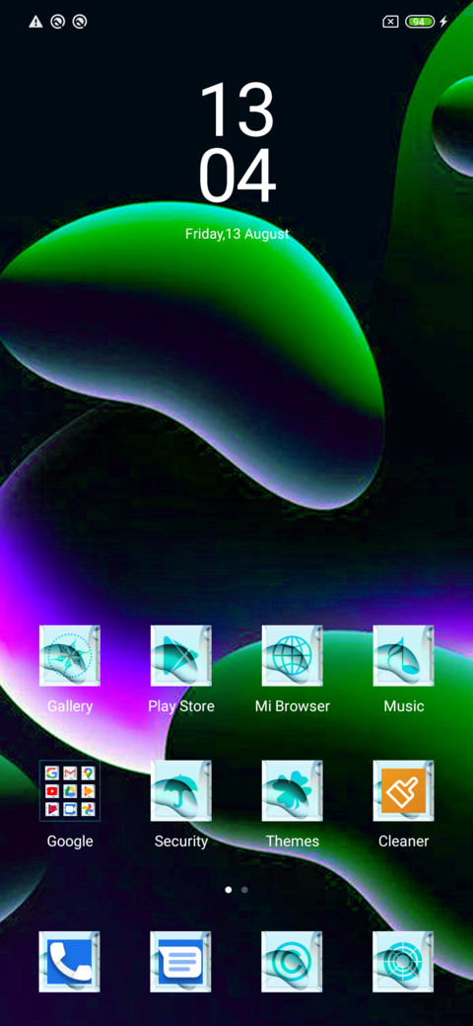Launch the Security app
This screenshot has height=1026, width=473.
(x=181, y=790)
